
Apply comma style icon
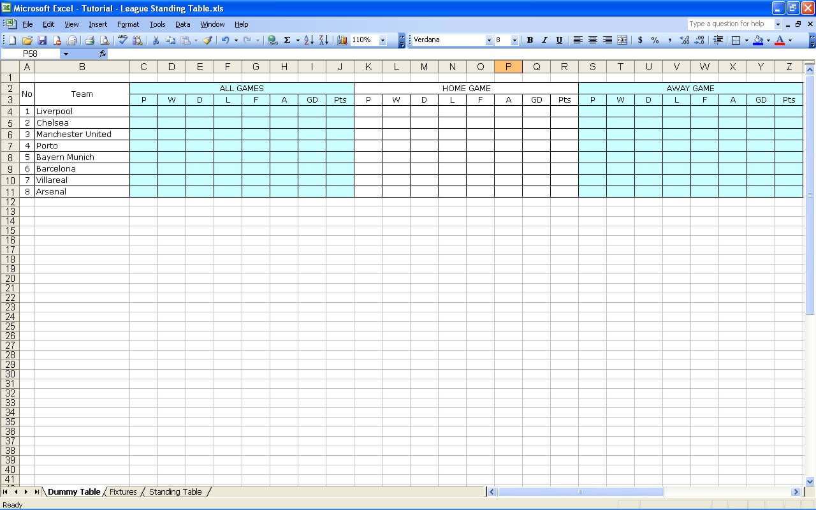(669, 40)
